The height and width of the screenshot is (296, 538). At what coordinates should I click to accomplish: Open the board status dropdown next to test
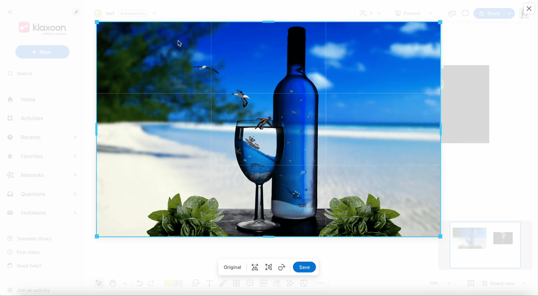click(x=155, y=13)
